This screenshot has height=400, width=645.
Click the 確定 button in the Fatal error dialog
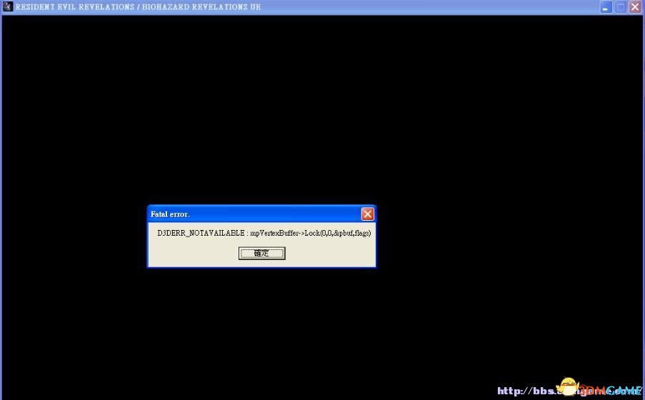tap(261, 253)
